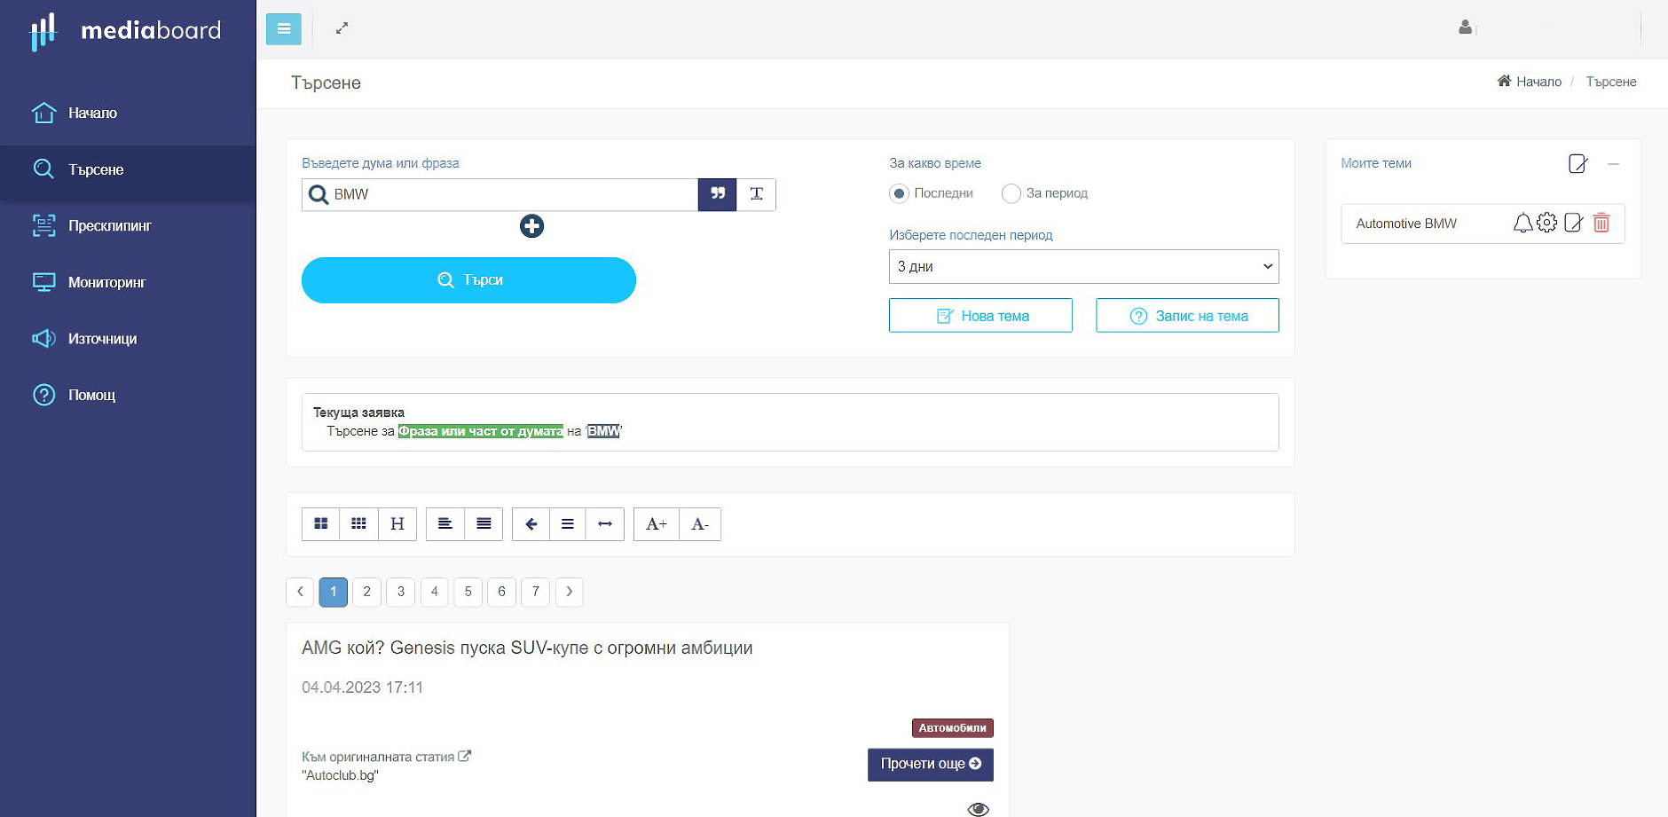Click the new topic edit icon in Моите теми
The image size is (1668, 817).
tap(1578, 163)
